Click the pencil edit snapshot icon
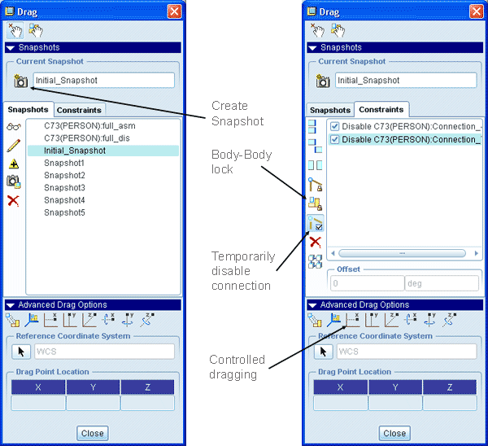This screenshot has height=446, width=488. (x=13, y=146)
